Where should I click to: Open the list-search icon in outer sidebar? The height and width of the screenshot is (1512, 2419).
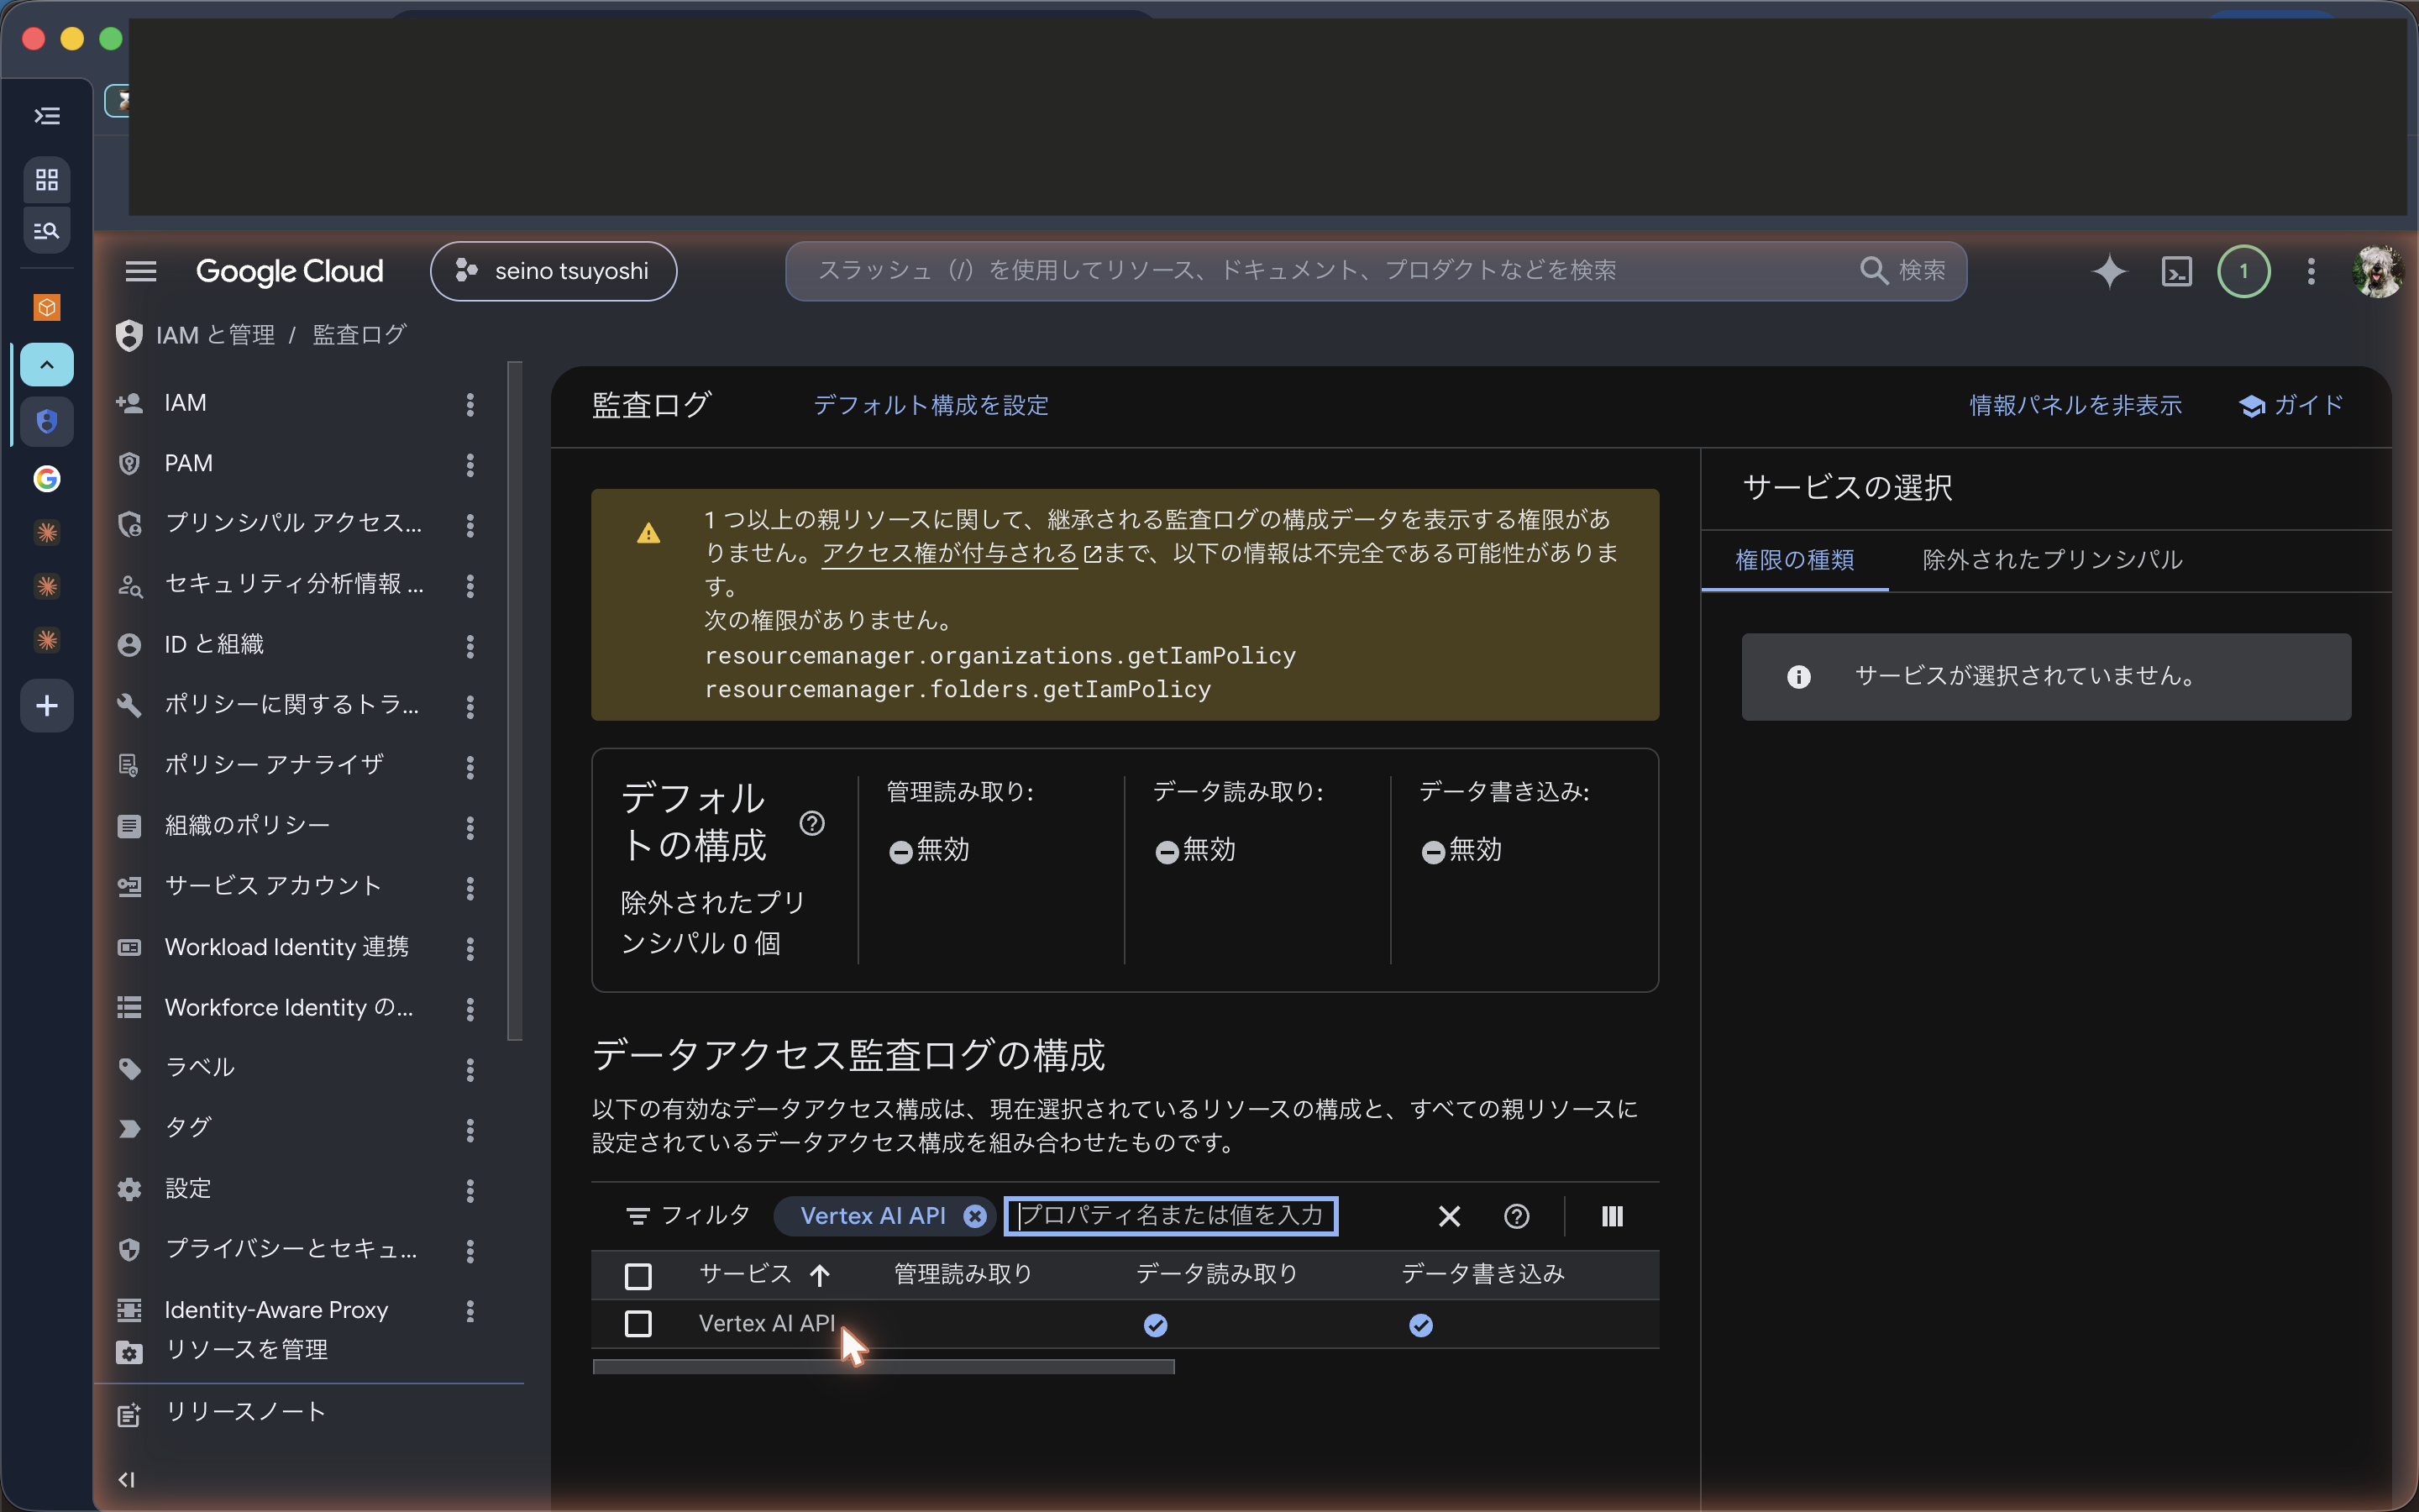coord(47,231)
